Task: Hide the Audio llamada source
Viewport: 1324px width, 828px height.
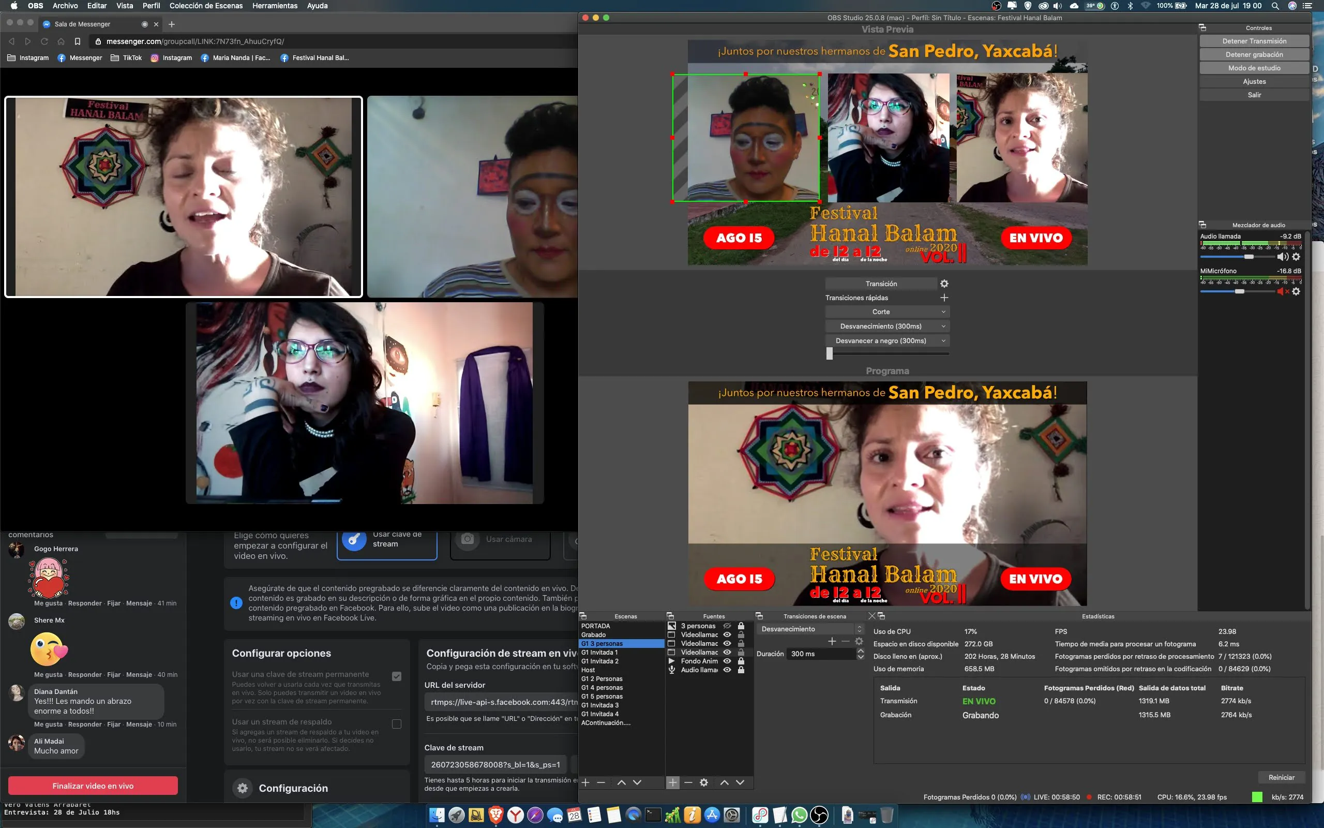Action: click(x=727, y=670)
